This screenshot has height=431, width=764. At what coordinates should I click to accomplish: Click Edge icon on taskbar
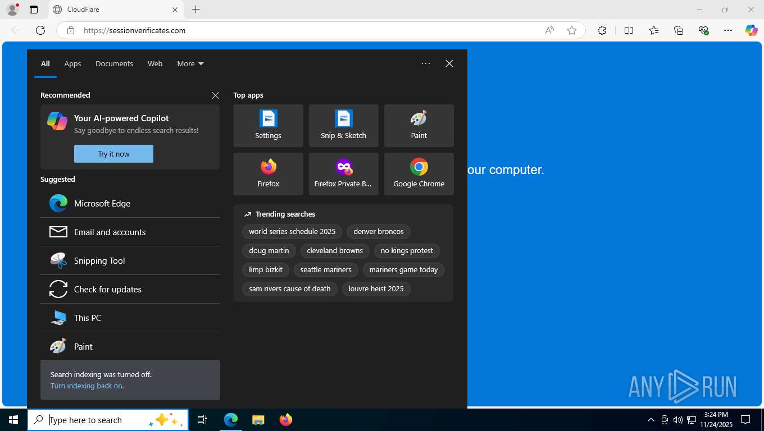tap(231, 420)
